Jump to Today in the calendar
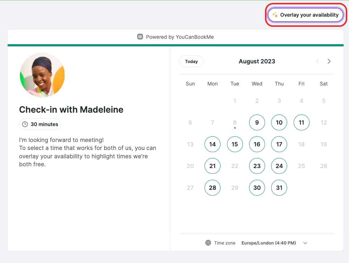349x263 pixels. 191,61
